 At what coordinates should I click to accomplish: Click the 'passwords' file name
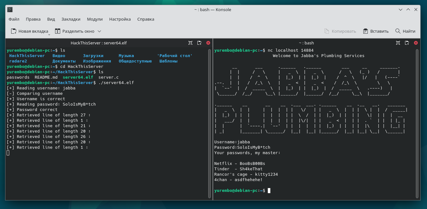[18, 77]
